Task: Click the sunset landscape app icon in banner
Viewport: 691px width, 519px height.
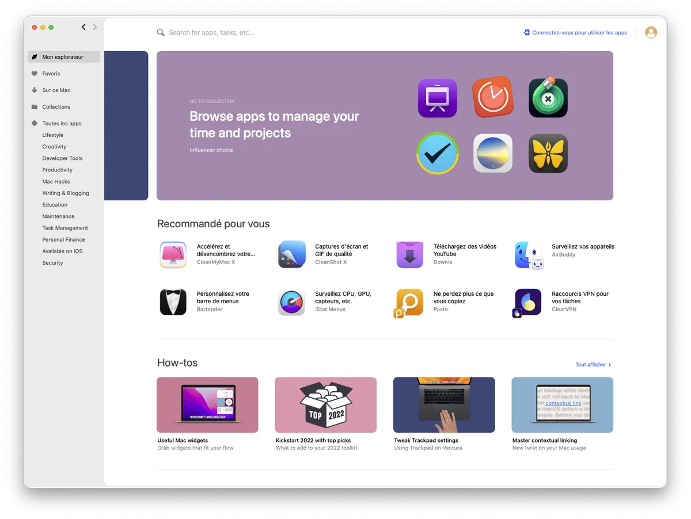Action: (493, 154)
